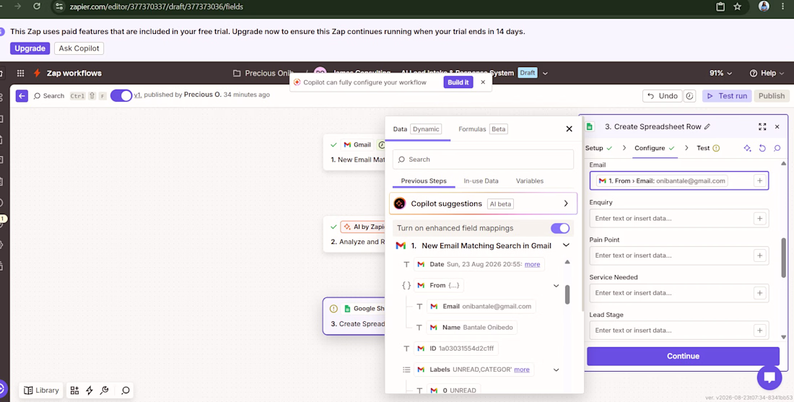This screenshot has height=402, width=794.
Task: Open the apps grid menu icon
Action: pos(21,73)
